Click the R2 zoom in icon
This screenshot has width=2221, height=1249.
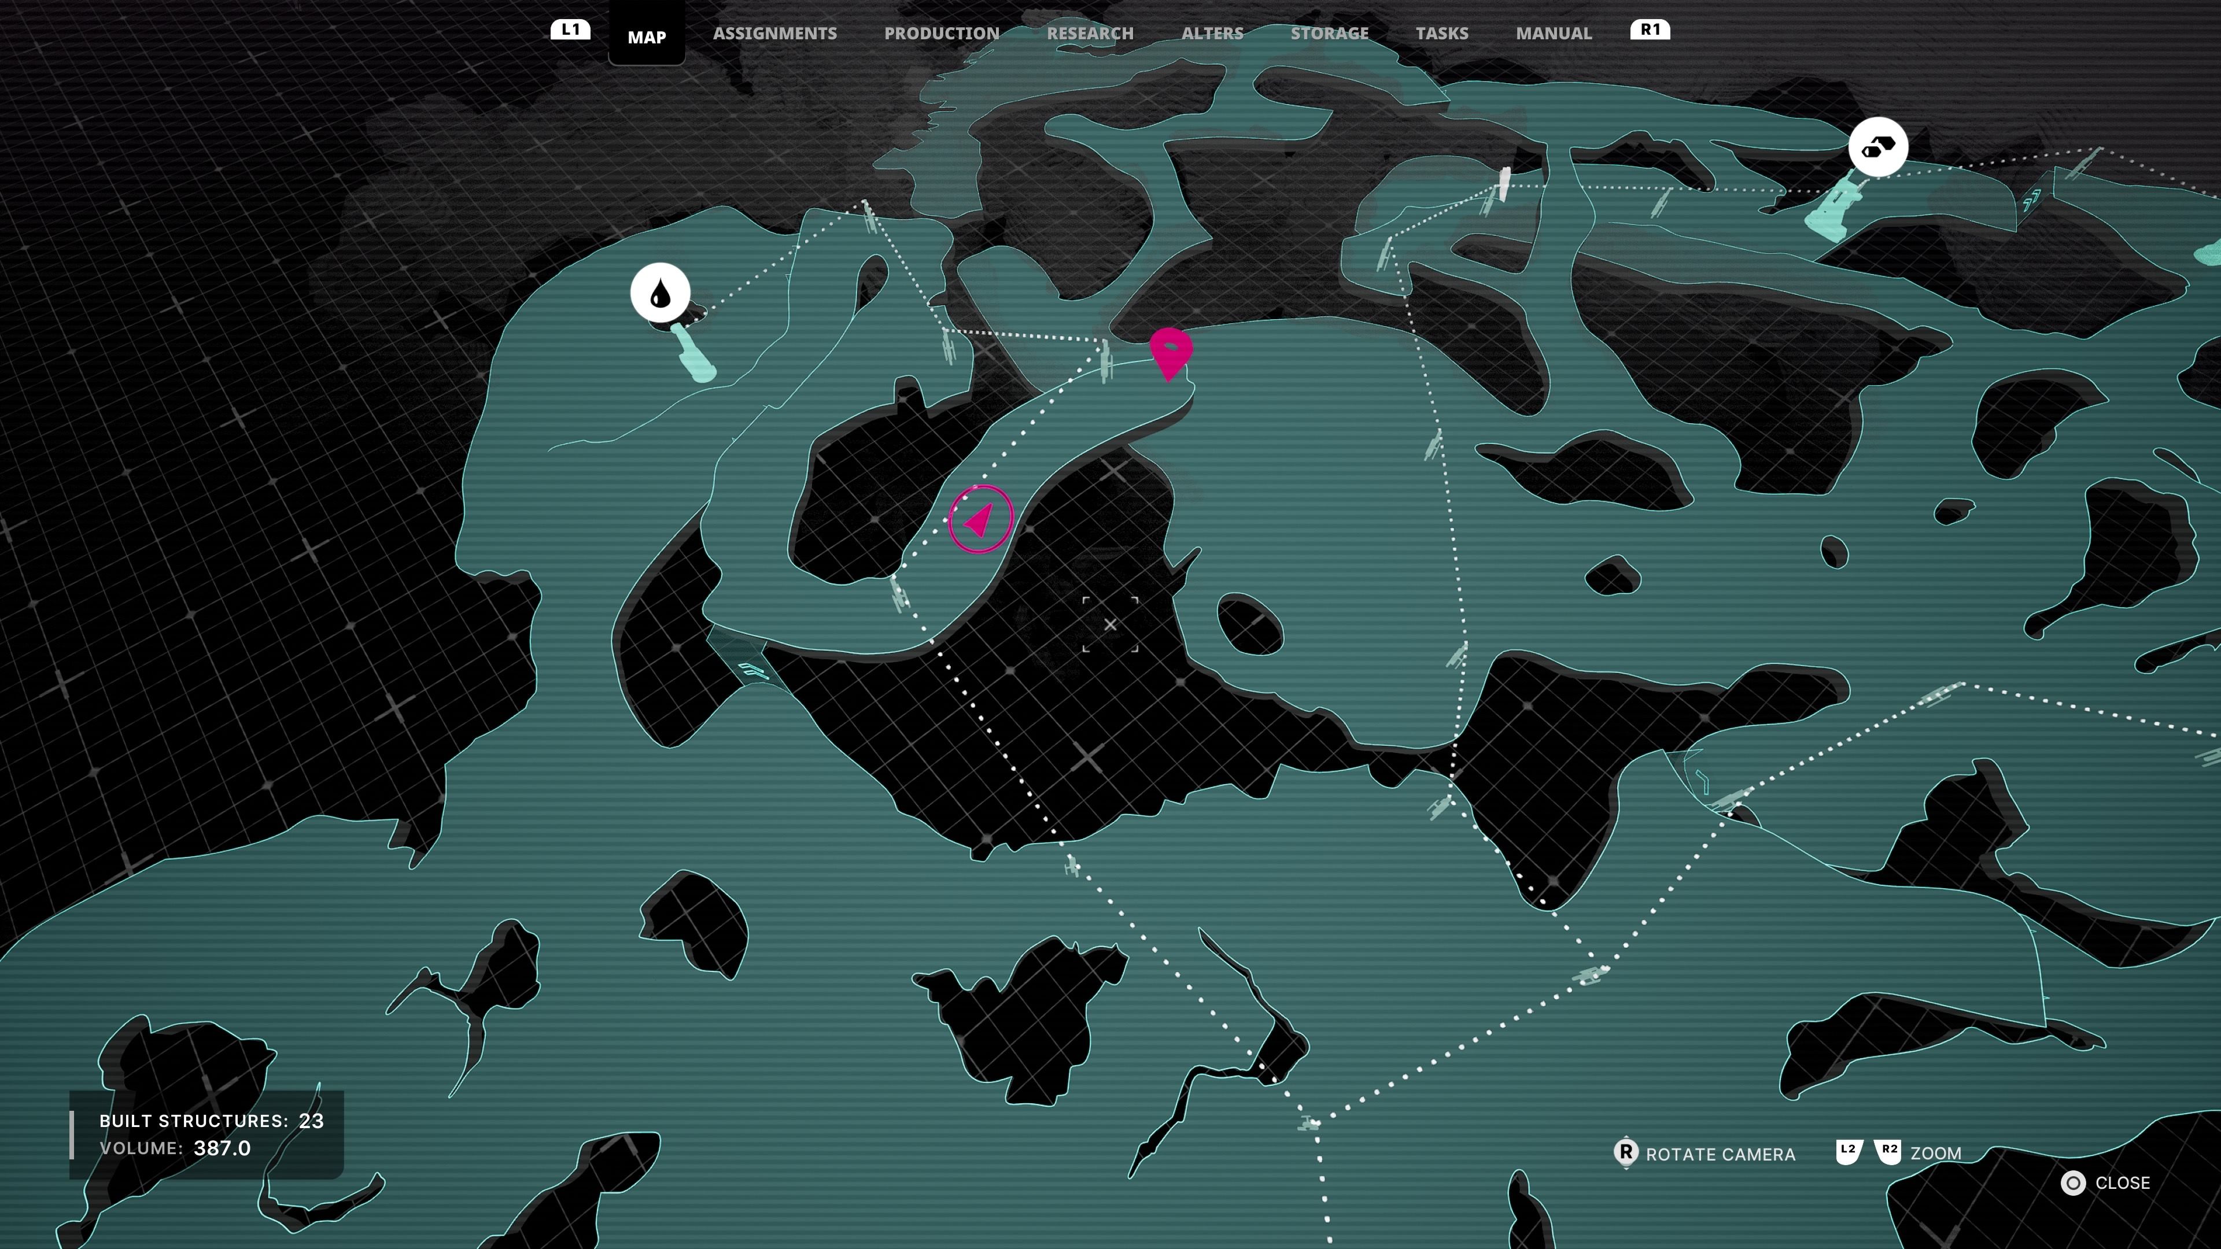click(1888, 1152)
